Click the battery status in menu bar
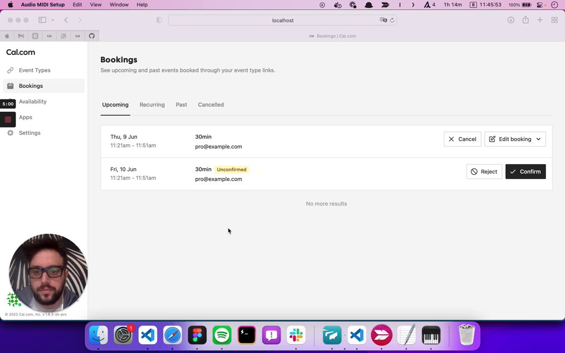Viewport: 565px width, 353px height. pos(519,5)
